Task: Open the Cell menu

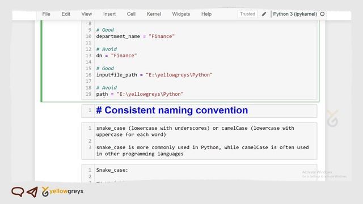Action: 131,14
